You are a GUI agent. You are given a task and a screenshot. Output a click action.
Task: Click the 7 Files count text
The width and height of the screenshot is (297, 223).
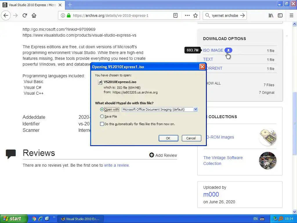click(x=269, y=85)
